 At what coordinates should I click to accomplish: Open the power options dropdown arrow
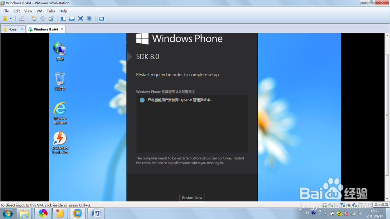point(11,19)
